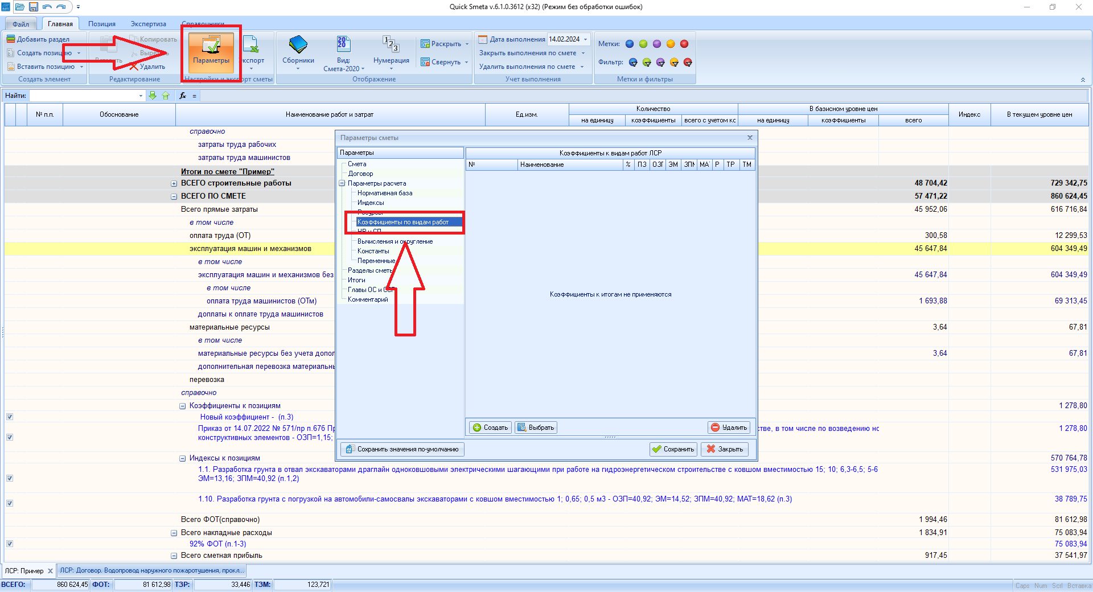Apply orange filter funnel icon

[x=674, y=62]
